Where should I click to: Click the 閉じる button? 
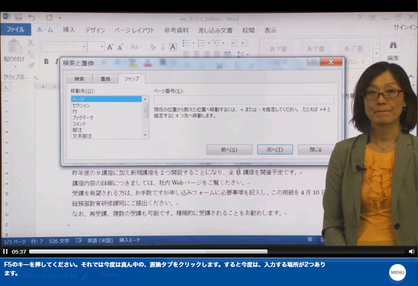(315, 149)
